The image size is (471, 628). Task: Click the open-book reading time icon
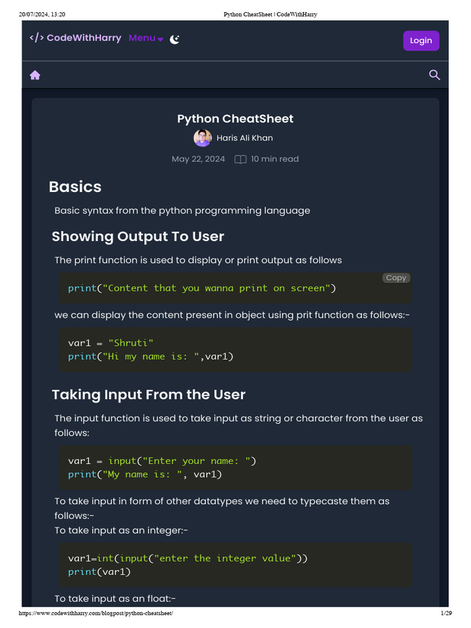240,159
